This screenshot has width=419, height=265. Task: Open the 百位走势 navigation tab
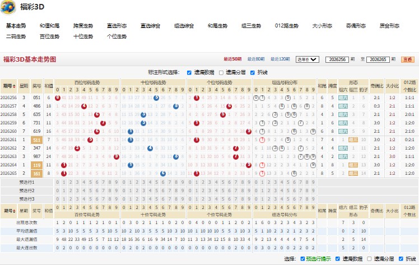pos(49,36)
